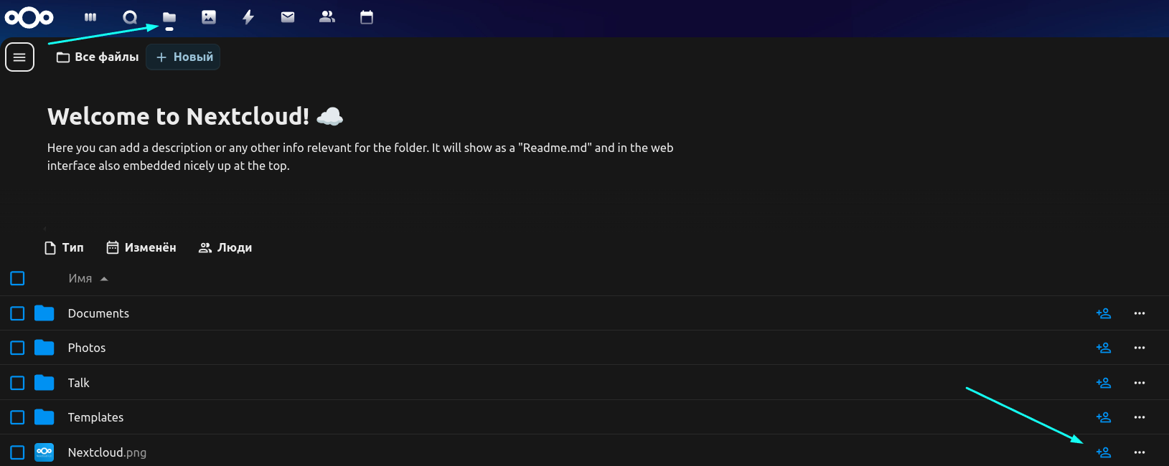Show more actions for Templates folder
This screenshot has height=466, width=1169.
(x=1140, y=417)
